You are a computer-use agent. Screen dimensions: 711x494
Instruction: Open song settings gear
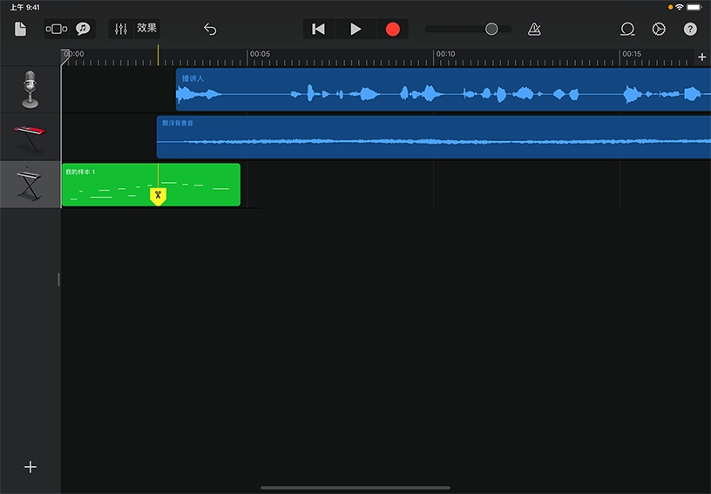click(659, 29)
